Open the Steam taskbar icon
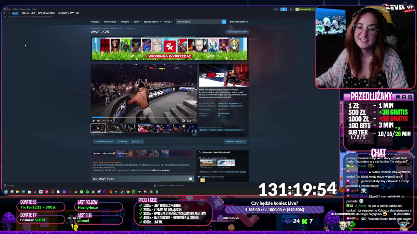 [x=122, y=192]
